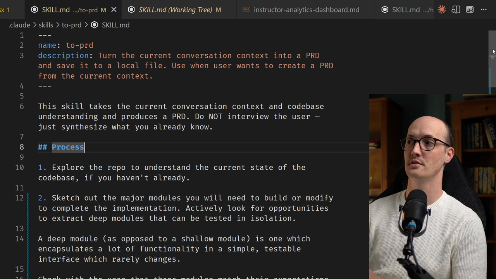Select the .claude breadcrumb segment

click(x=19, y=25)
